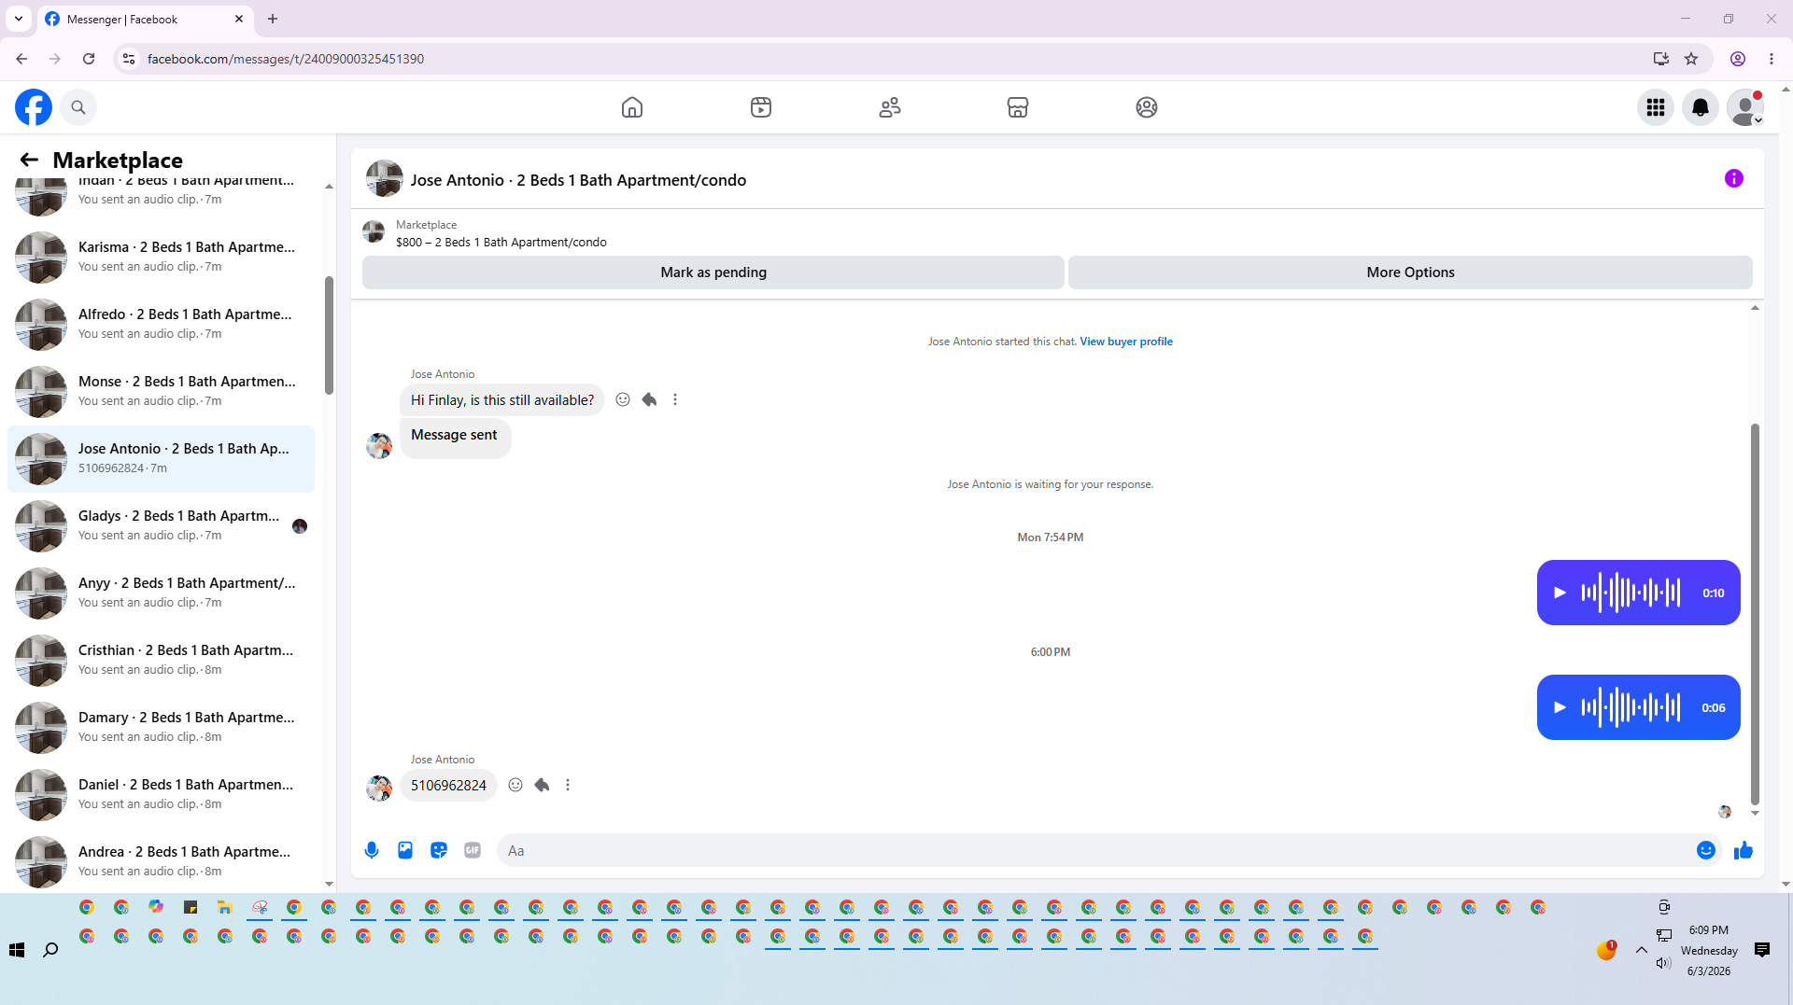Open Andrea conversation
The width and height of the screenshot is (1793, 1005).
pos(161,861)
